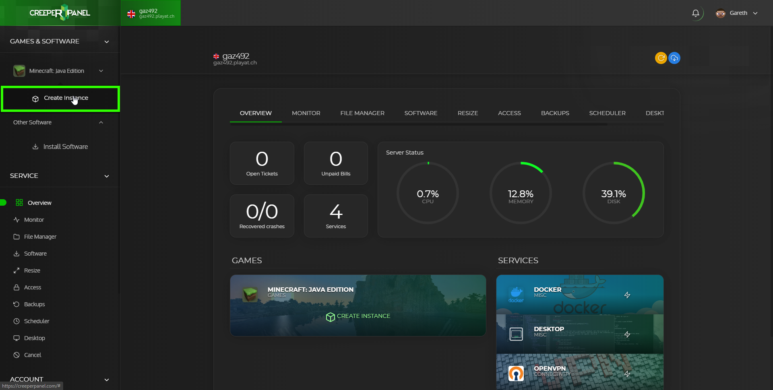Image resolution: width=773 pixels, height=390 pixels.
Task: Collapse the Other Software chevron
Action: pos(101,122)
